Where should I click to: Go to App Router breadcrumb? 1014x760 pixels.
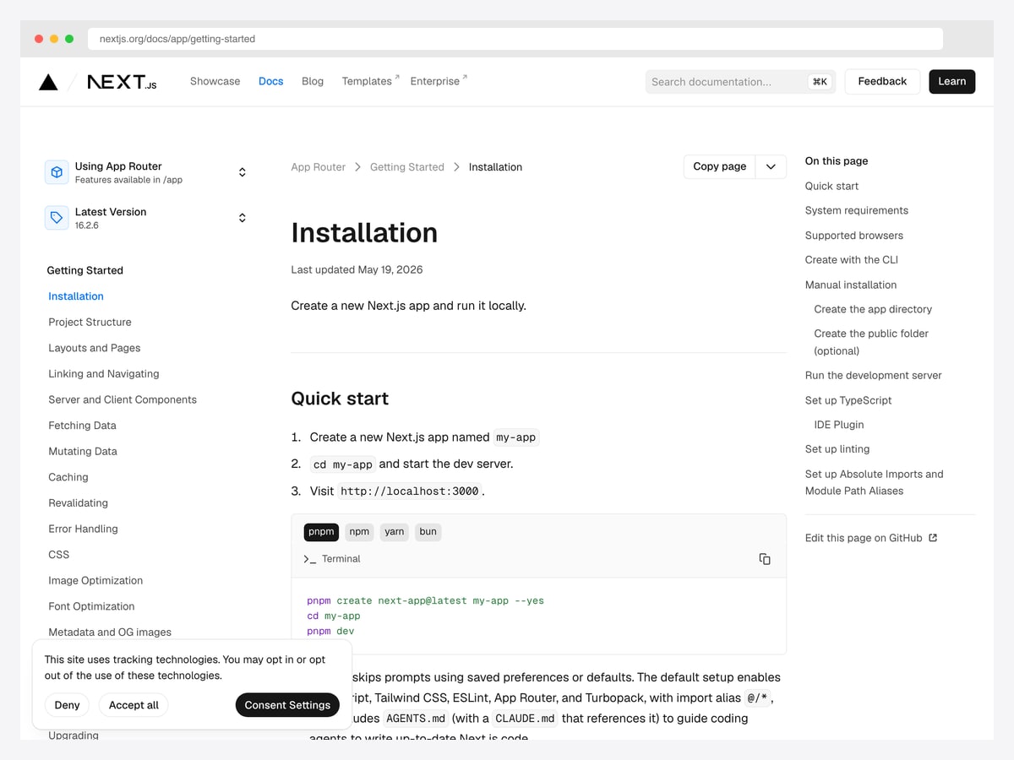(x=318, y=167)
